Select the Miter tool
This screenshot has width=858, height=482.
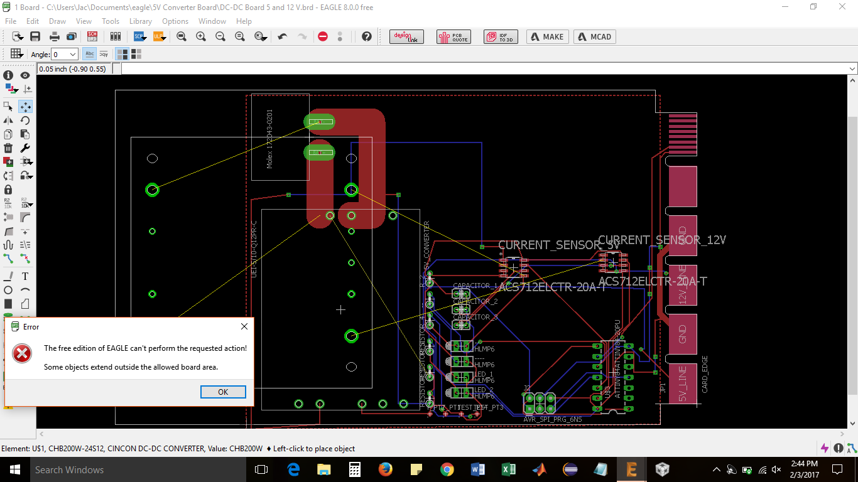(25, 217)
